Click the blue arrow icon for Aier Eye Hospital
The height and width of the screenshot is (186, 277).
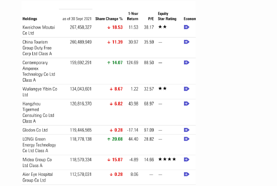pos(186,174)
